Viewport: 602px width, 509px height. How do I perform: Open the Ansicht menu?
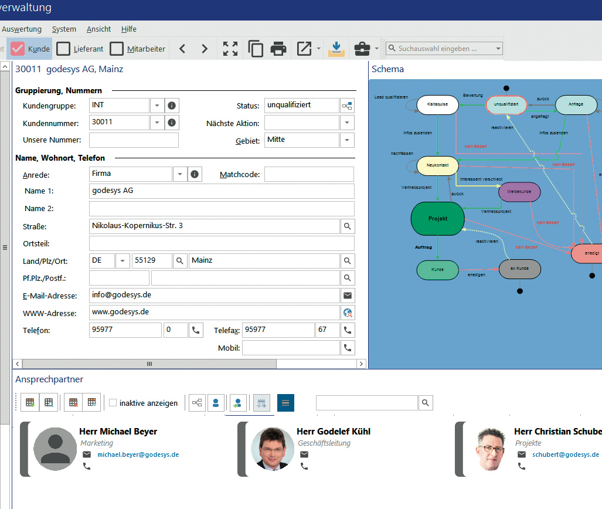click(x=98, y=29)
